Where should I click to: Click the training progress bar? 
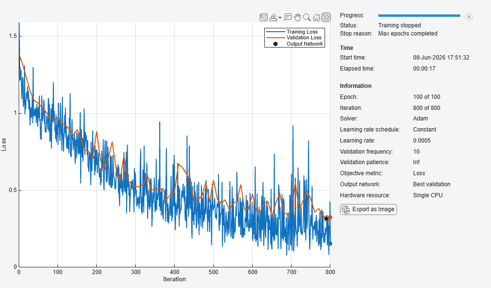pos(419,15)
